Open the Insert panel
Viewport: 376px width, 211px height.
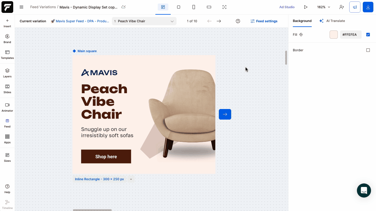7,23
